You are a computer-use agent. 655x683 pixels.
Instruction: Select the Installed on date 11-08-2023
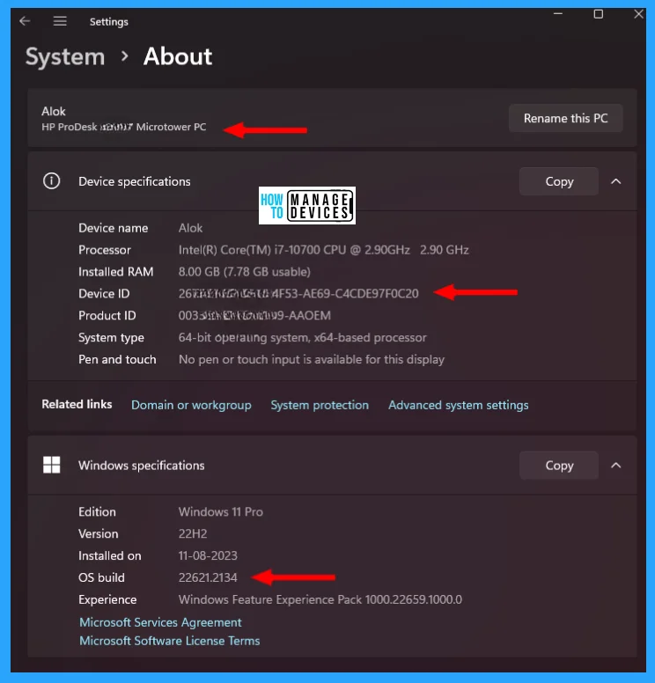click(208, 555)
